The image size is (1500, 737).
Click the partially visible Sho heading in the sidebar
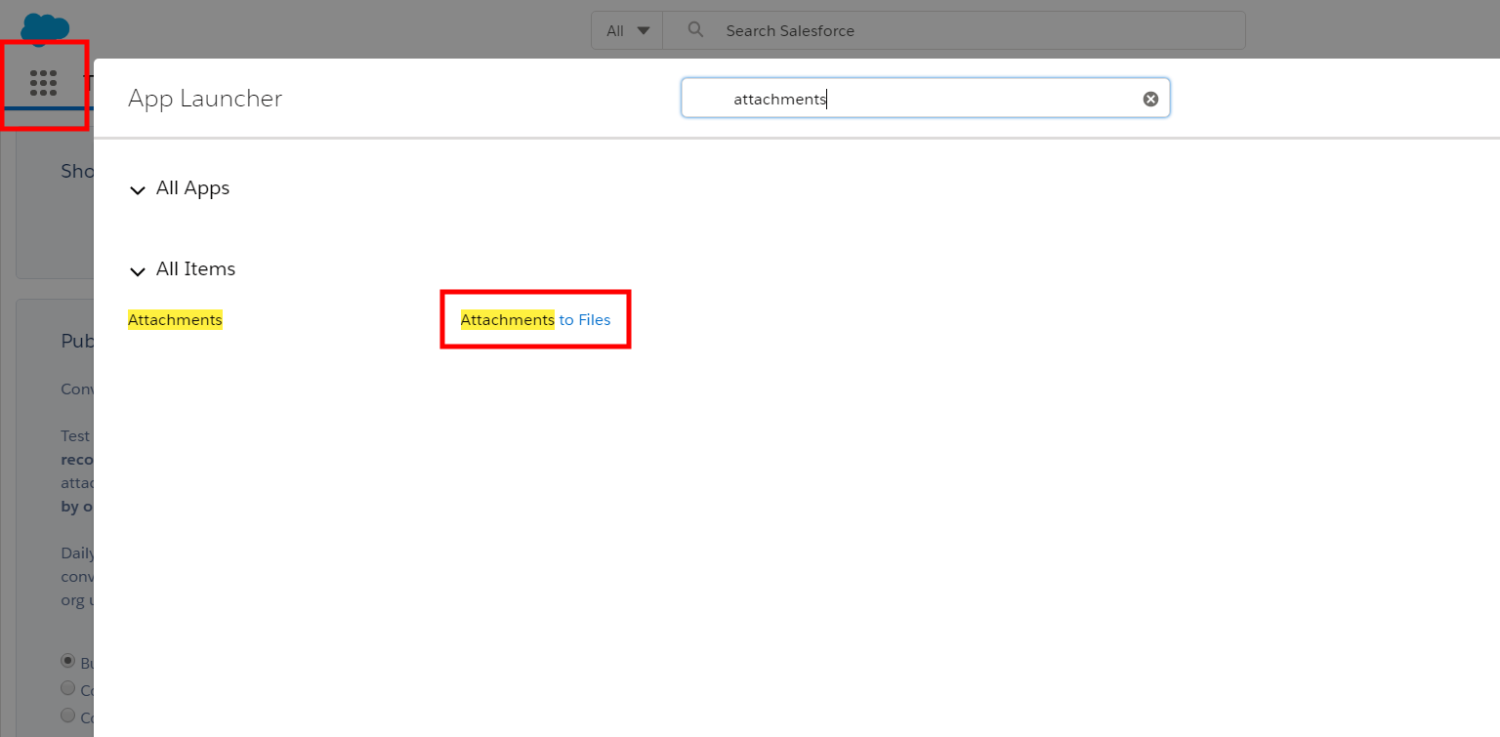click(x=77, y=170)
